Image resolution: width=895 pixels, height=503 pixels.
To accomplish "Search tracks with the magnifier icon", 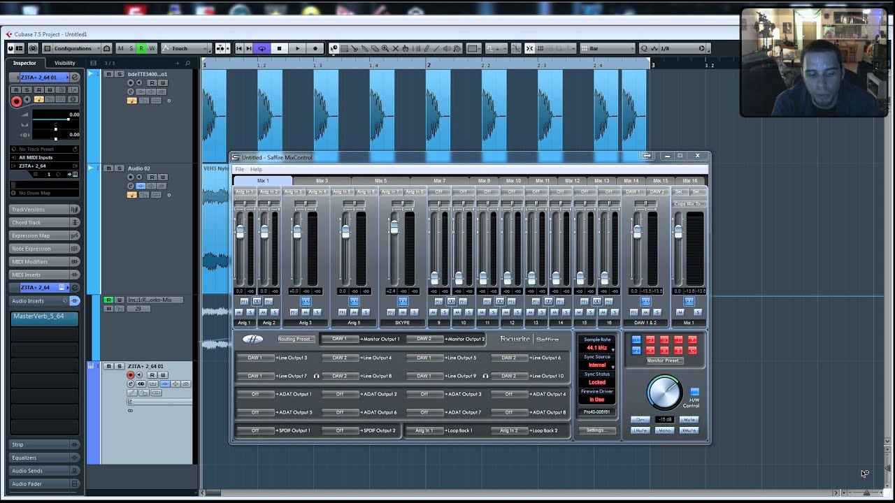I will pos(187,63).
